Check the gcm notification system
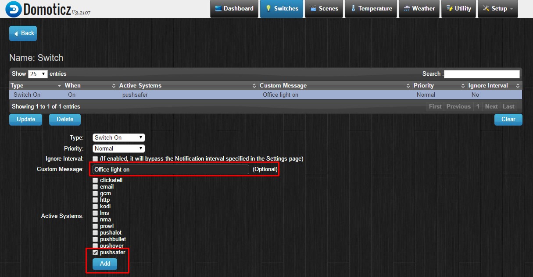Viewport: 533px width, 277px height. tap(95, 193)
